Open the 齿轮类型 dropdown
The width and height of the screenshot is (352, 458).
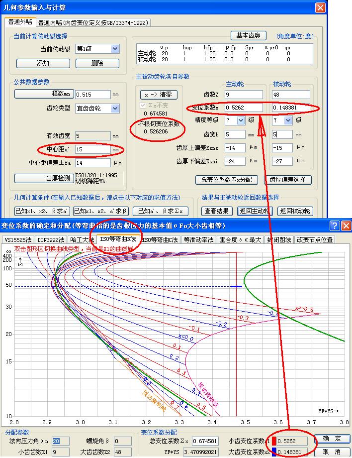coord(115,109)
